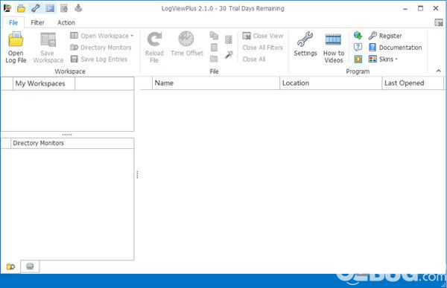The height and width of the screenshot is (288, 447).
Task: Click the open-folder icon in the title bar
Action: [x=21, y=8]
